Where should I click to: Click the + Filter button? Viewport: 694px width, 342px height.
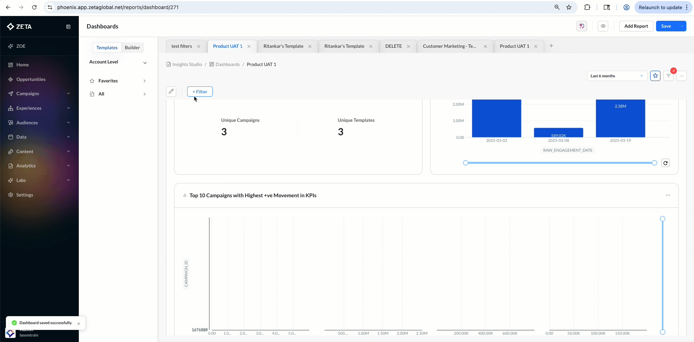(x=200, y=92)
